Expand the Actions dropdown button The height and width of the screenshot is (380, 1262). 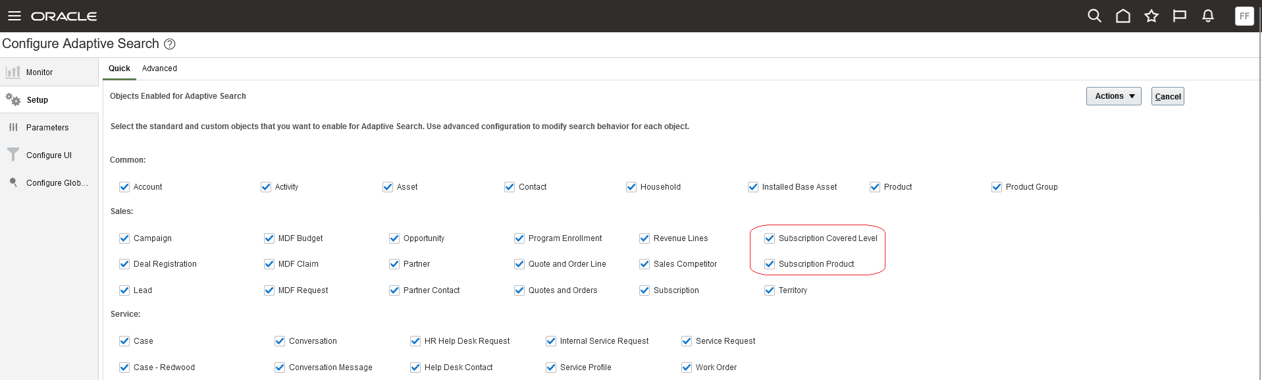pos(1113,96)
